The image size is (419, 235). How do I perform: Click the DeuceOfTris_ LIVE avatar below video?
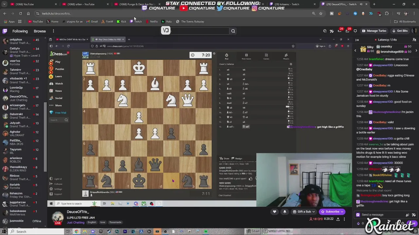pos(58,218)
